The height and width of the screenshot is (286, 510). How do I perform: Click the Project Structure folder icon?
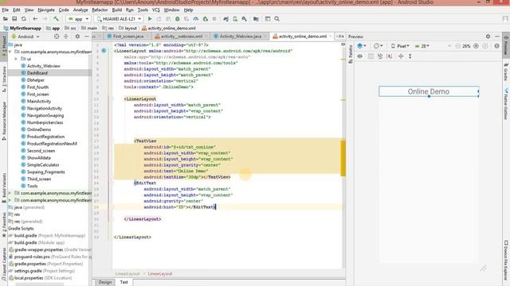click(256, 19)
